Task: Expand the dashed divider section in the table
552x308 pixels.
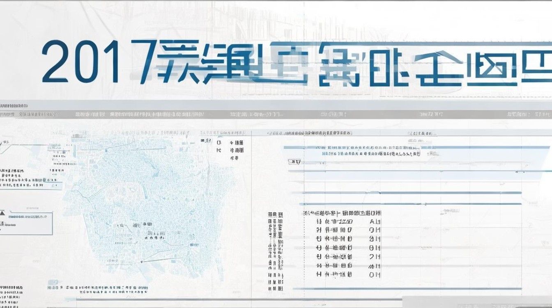Action: [304, 246]
